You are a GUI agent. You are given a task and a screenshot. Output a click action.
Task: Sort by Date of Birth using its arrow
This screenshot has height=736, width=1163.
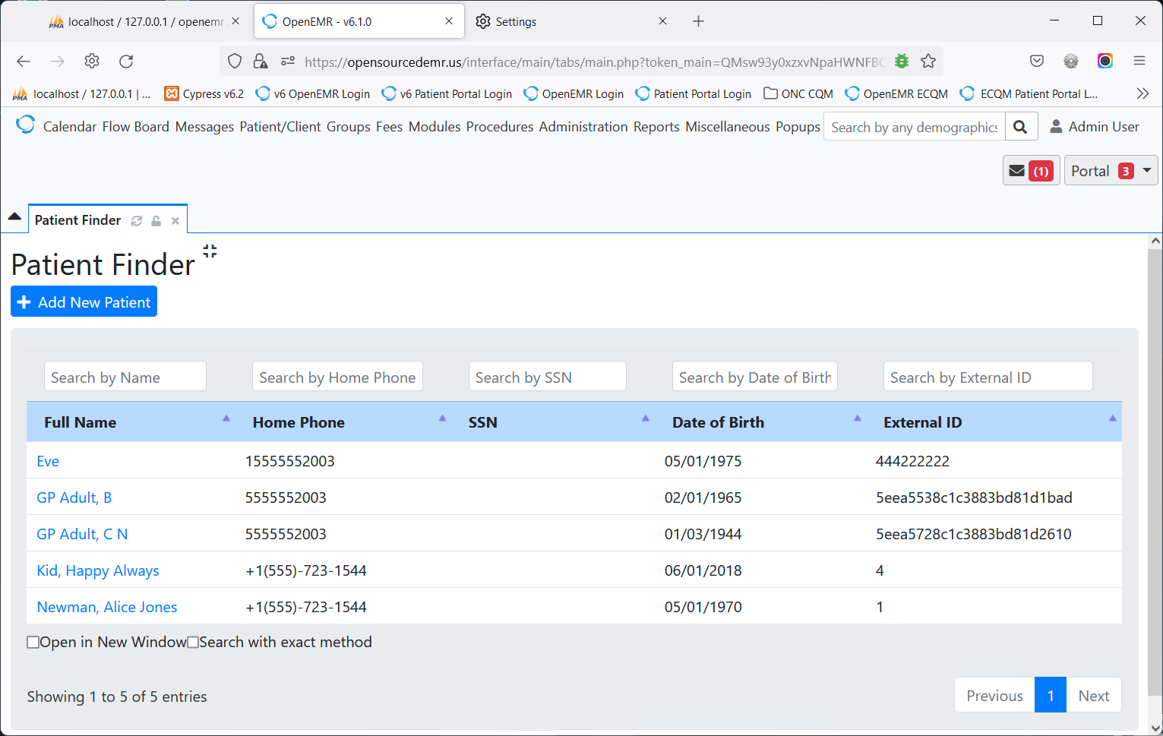tap(857, 418)
